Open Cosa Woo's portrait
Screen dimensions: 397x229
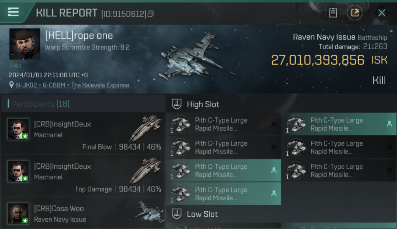[x=18, y=213]
